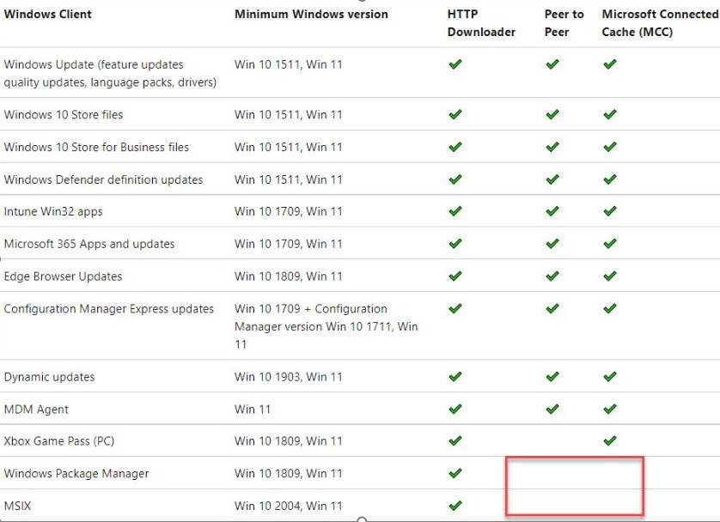Click MCC checkmark for Dynamic updates row
The width and height of the screenshot is (720, 522).
tap(610, 377)
